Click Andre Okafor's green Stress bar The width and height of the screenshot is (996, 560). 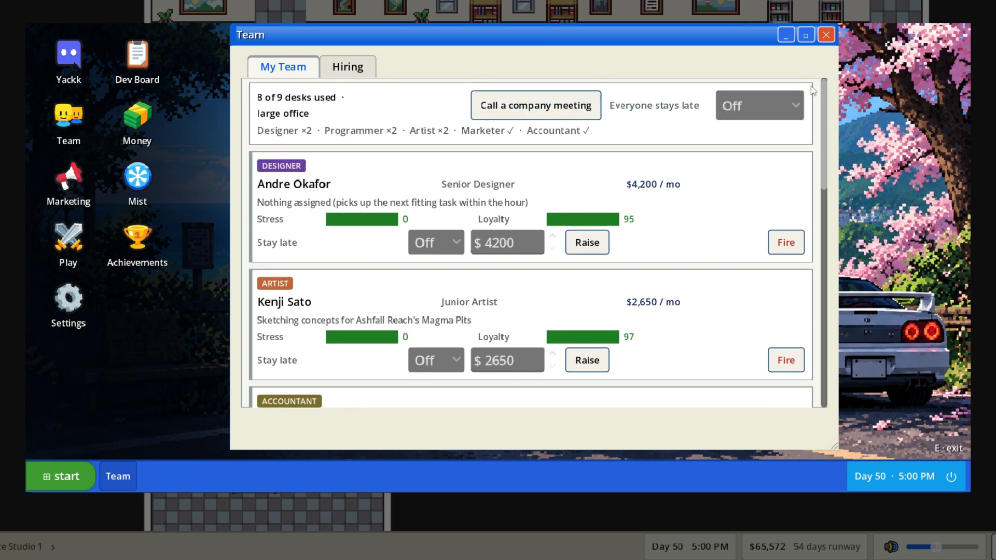[362, 219]
